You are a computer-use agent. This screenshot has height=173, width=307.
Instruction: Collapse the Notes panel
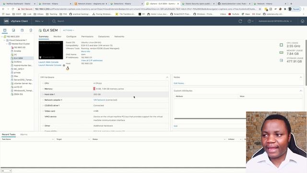click(x=301, y=77)
